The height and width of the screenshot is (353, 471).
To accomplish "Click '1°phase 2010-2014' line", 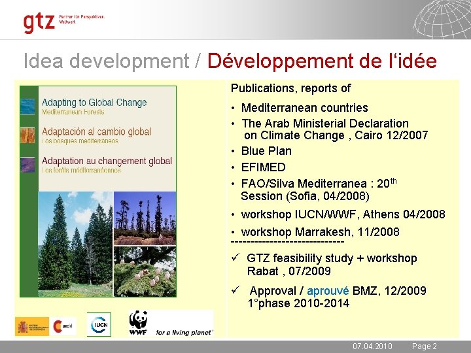I will (298, 303).
